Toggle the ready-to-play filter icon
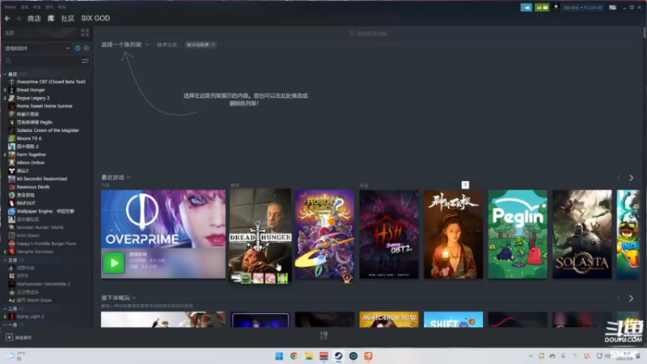Viewport: 647px width, 364px height. 87,49
